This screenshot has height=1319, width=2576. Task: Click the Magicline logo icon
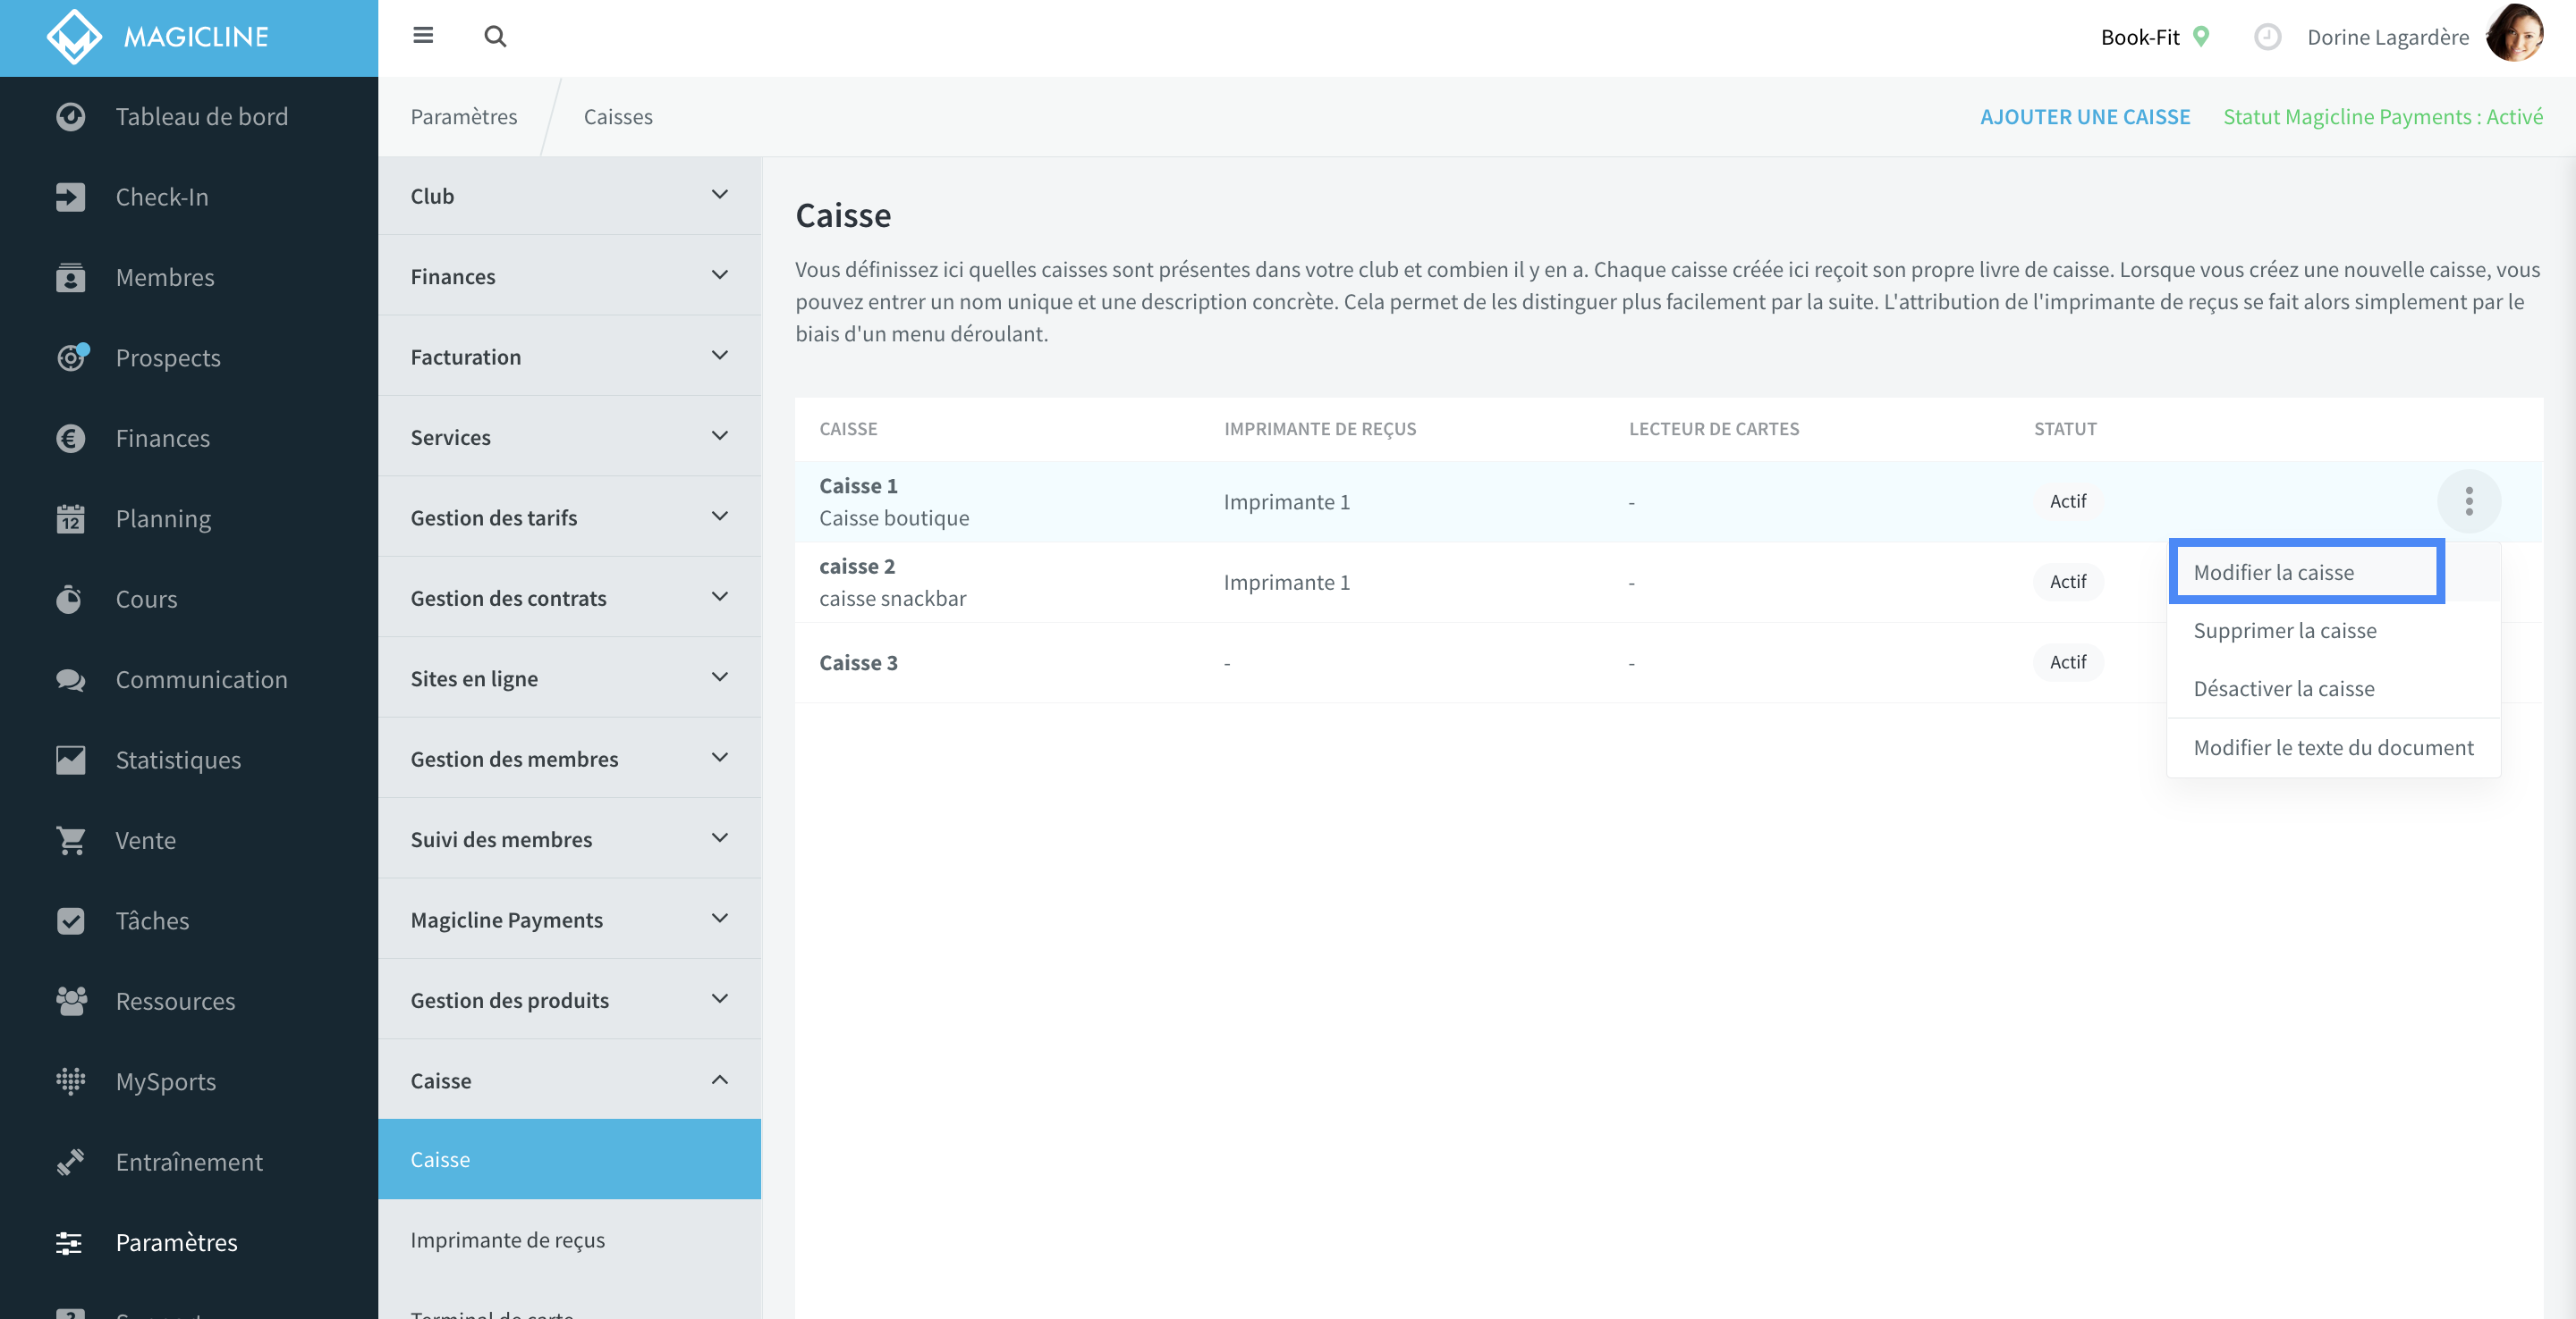click(x=74, y=37)
